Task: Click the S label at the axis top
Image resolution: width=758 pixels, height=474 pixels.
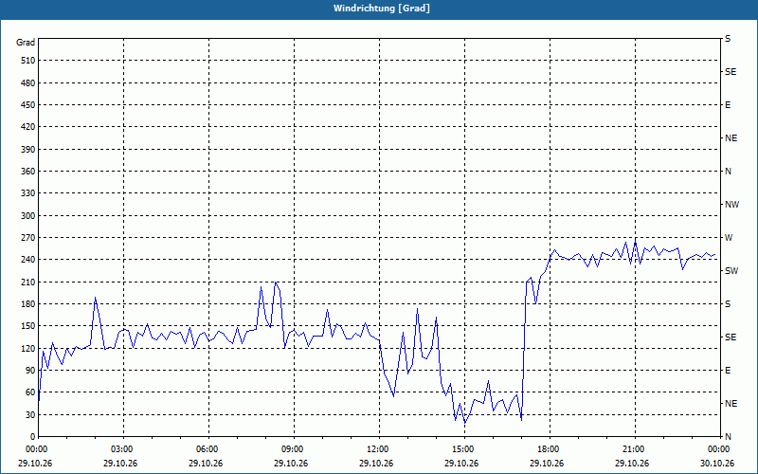Action: (728, 39)
